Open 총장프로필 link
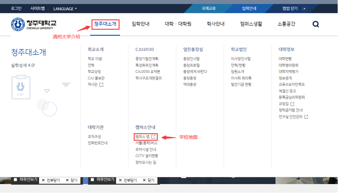Screen dimensions: 338x193 click(191, 65)
